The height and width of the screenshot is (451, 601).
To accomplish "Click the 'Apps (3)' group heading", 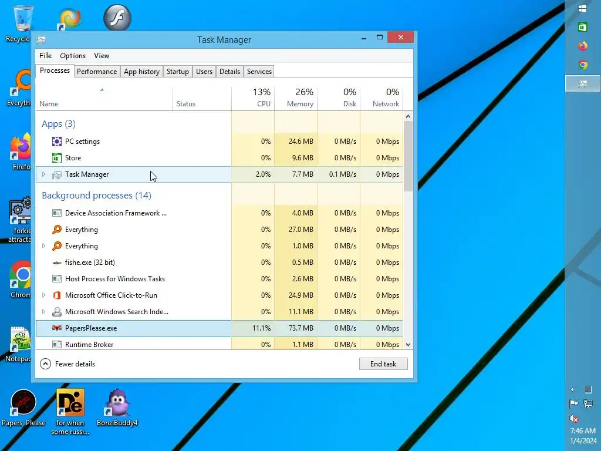I will 59,124.
